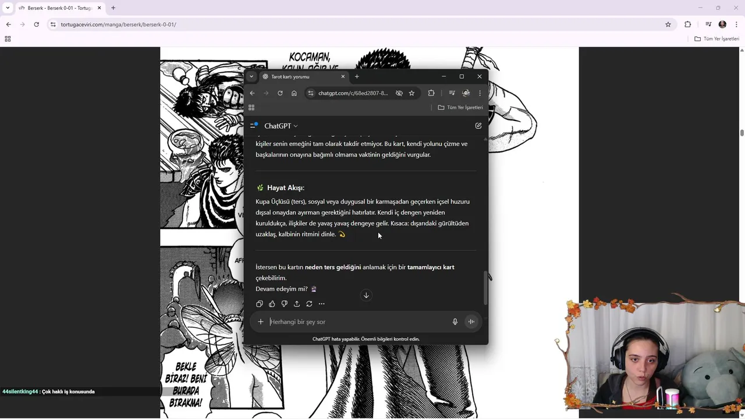Click the chatgpt.com address bar
This screenshot has width=745, height=419.
353,93
